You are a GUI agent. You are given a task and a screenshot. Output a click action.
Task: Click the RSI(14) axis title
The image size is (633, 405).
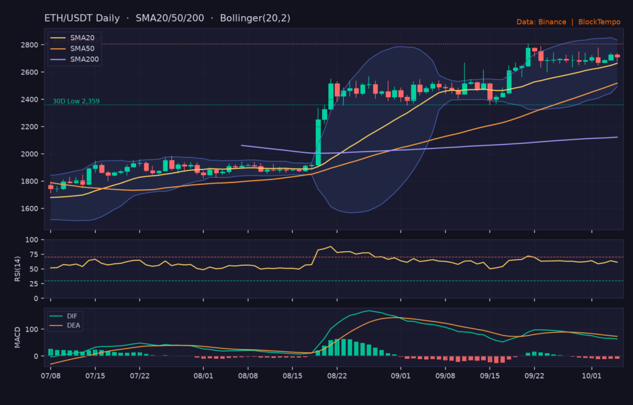[x=17, y=269]
